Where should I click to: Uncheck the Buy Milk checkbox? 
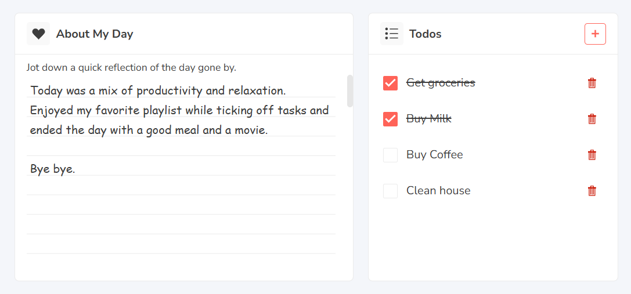click(x=390, y=119)
